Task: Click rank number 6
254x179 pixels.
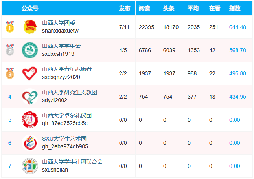Action: click(10, 143)
